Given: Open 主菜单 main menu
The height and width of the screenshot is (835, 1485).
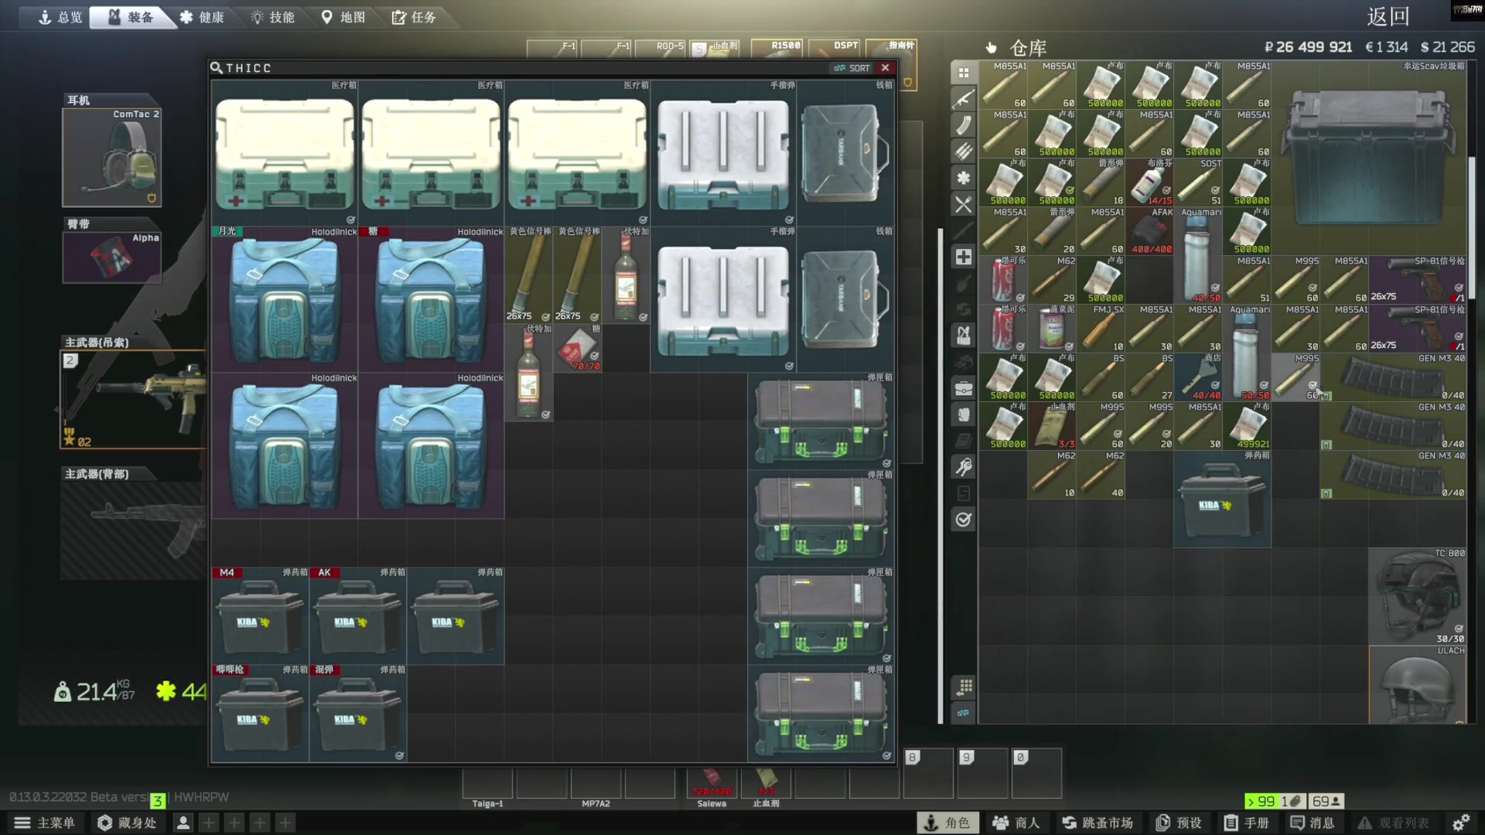Looking at the screenshot, I should pyautogui.click(x=45, y=823).
